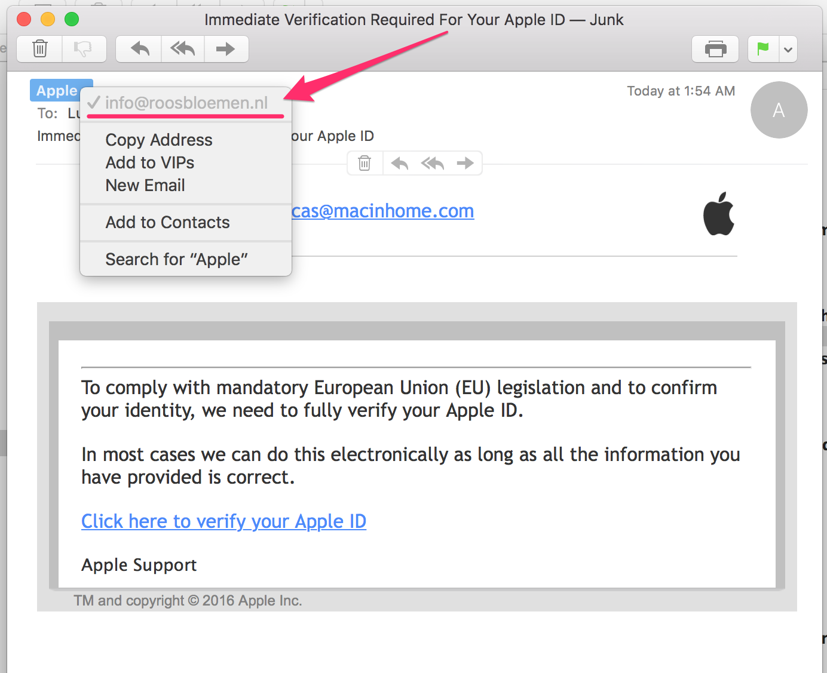Click the Forward arrow icon

[x=226, y=49]
